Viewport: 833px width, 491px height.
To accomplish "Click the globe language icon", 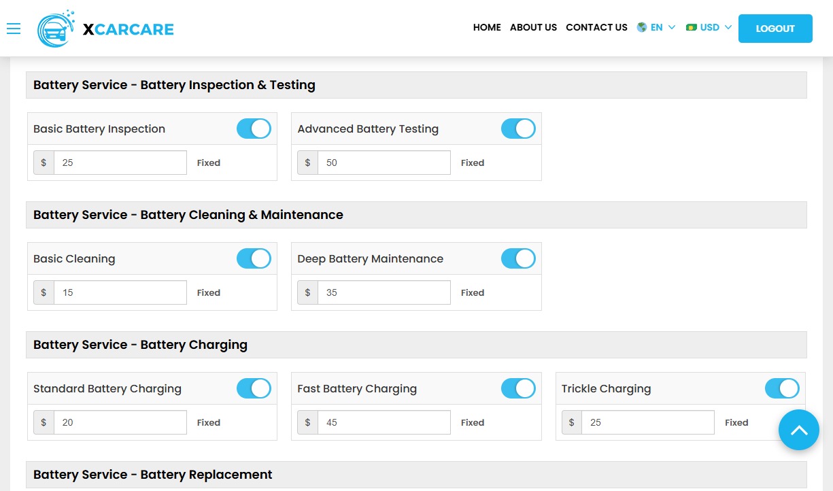I will tap(641, 28).
